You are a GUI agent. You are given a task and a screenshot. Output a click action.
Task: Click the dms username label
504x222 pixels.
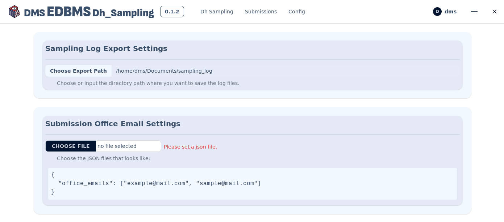pos(450,12)
